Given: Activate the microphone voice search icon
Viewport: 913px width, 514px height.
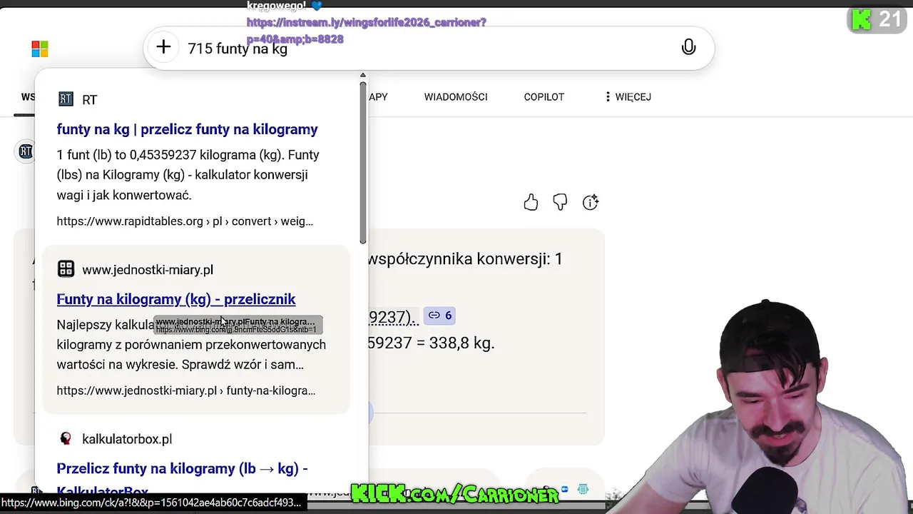Looking at the screenshot, I should pos(688,47).
